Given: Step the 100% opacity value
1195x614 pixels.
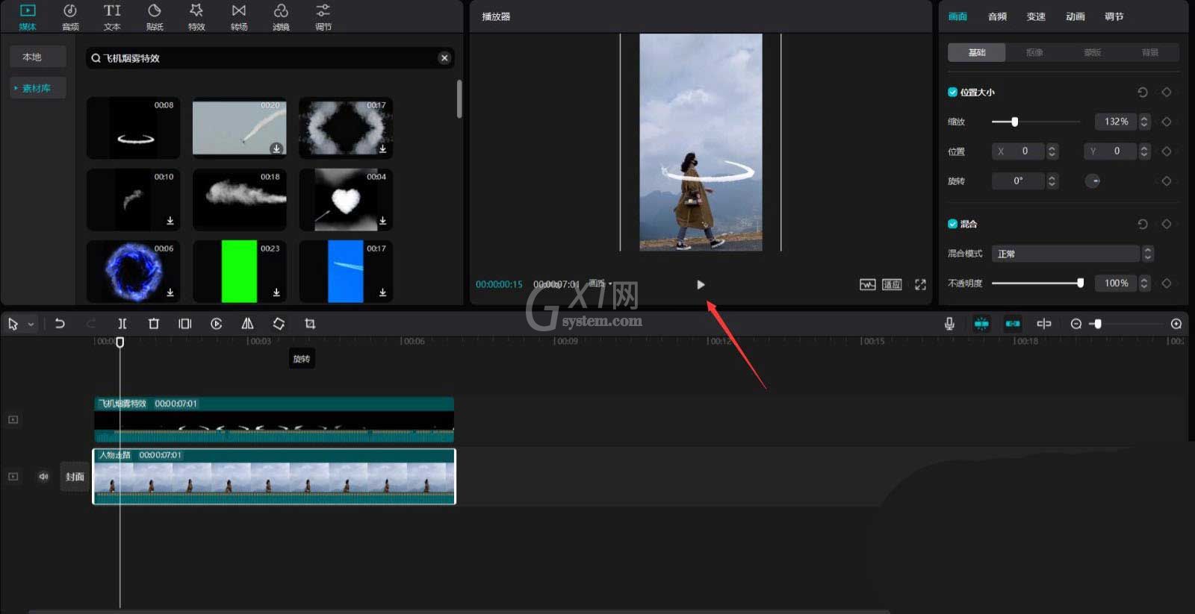Looking at the screenshot, I should pyautogui.click(x=1144, y=283).
